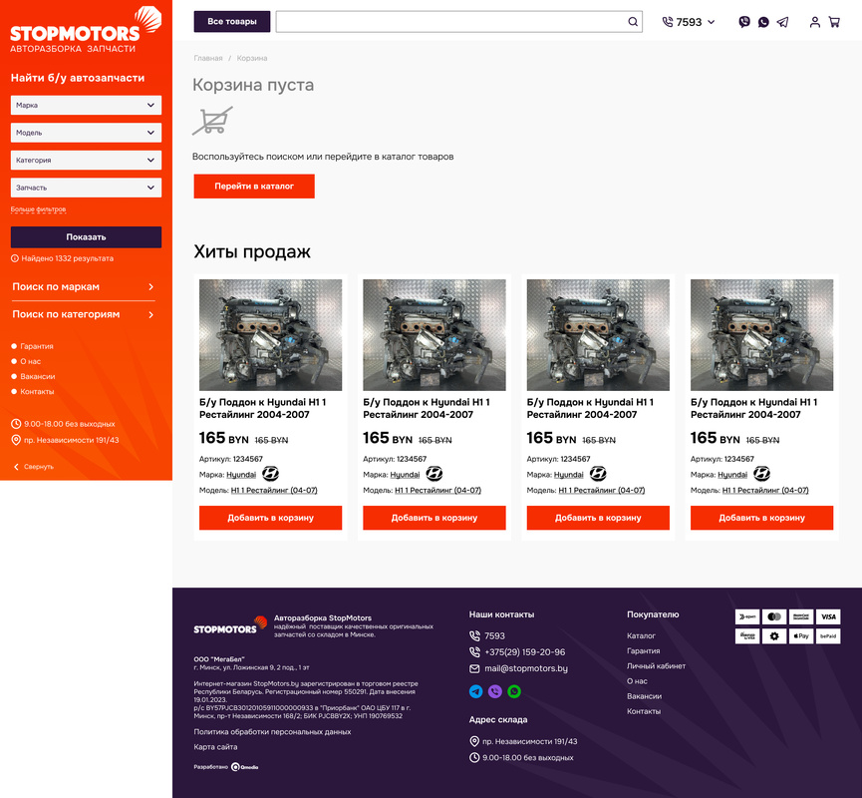862x798 pixels.
Task: Open Политика обработки персональных данных link
Action: (x=272, y=732)
